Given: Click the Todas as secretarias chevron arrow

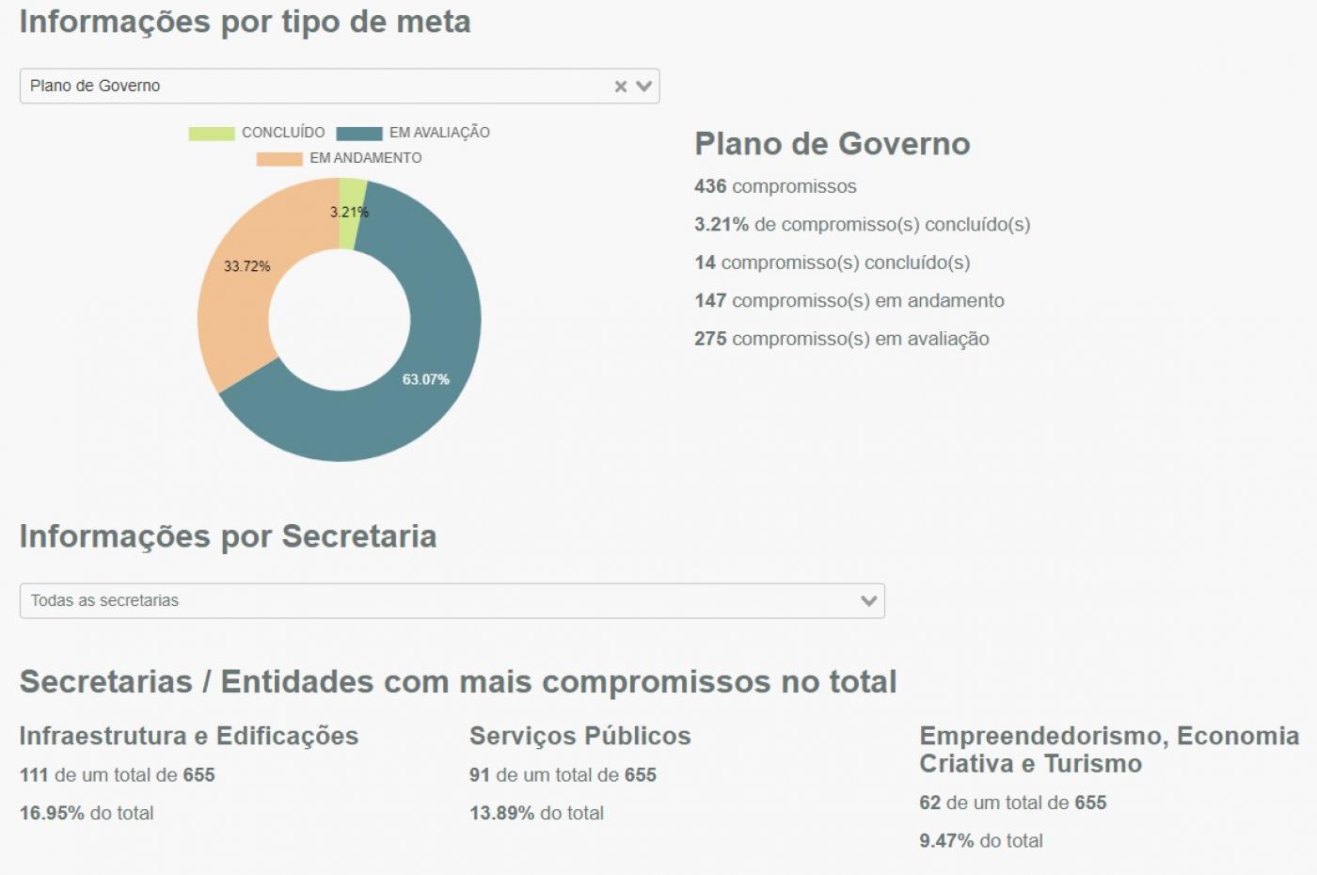Looking at the screenshot, I should [868, 600].
